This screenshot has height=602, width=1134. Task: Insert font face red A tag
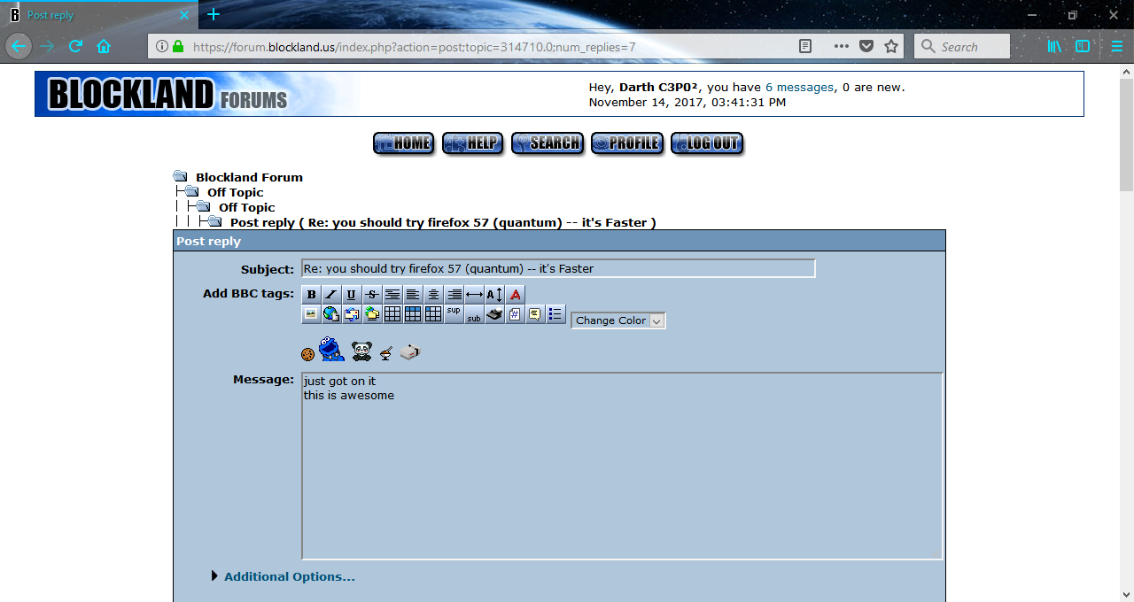515,295
